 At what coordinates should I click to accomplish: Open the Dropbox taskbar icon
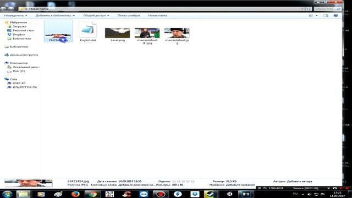coord(195,194)
